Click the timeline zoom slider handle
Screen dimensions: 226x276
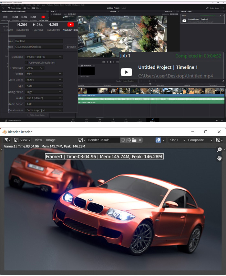tap(149, 81)
